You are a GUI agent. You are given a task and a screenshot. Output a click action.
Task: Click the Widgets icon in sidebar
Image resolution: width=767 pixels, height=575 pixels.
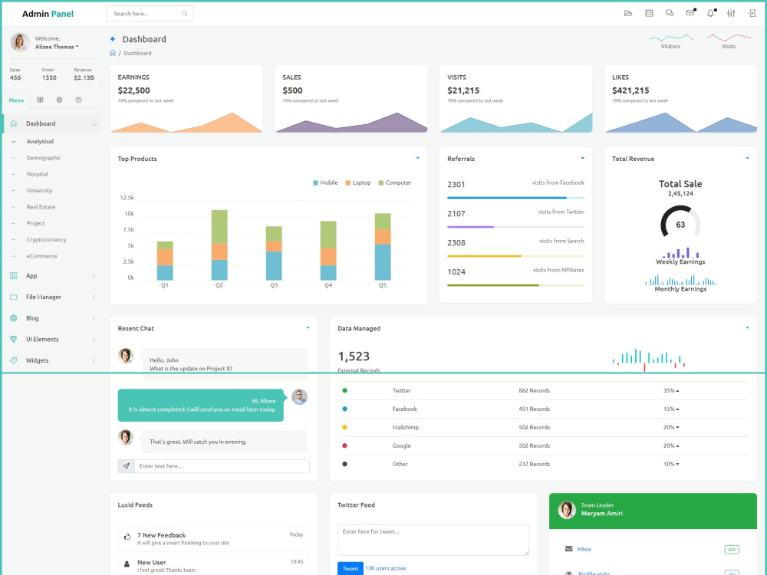coord(14,360)
